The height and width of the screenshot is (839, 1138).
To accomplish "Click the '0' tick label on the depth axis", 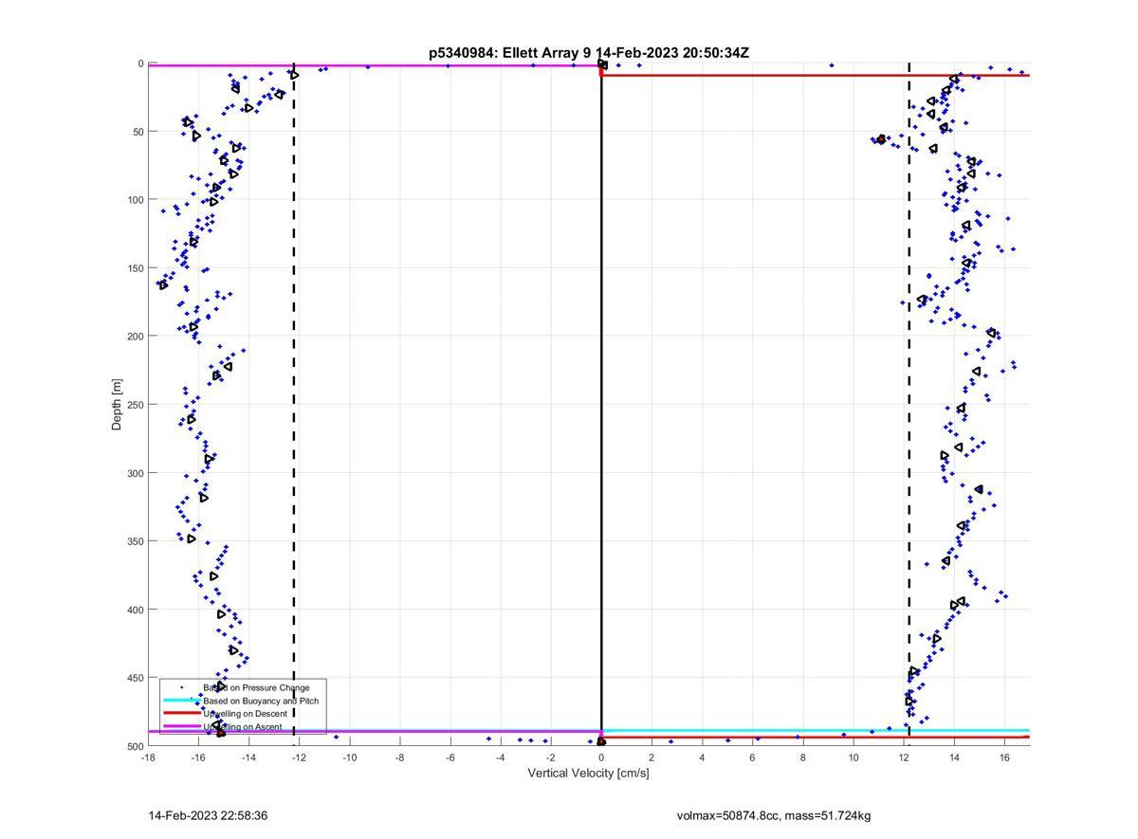I will pos(140,64).
